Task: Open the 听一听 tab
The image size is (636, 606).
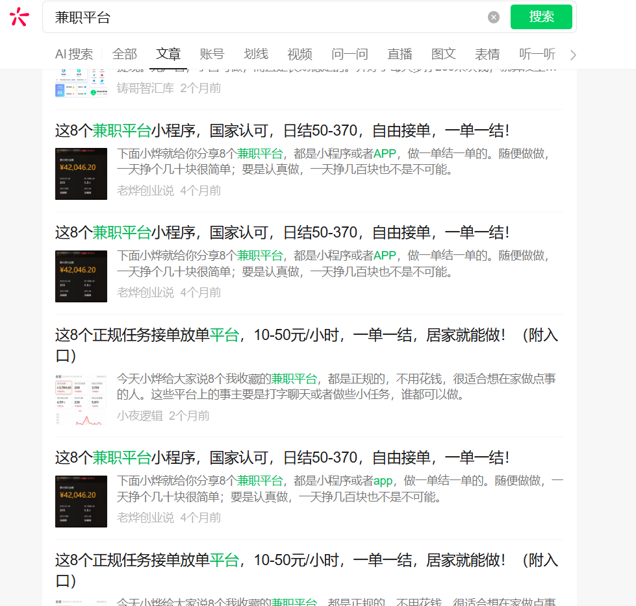Action: click(537, 54)
